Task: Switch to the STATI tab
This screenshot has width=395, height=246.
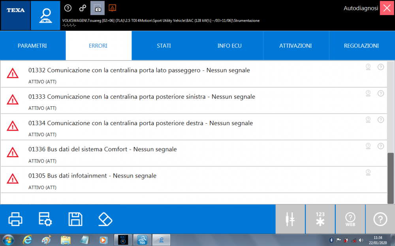Action: (x=164, y=45)
